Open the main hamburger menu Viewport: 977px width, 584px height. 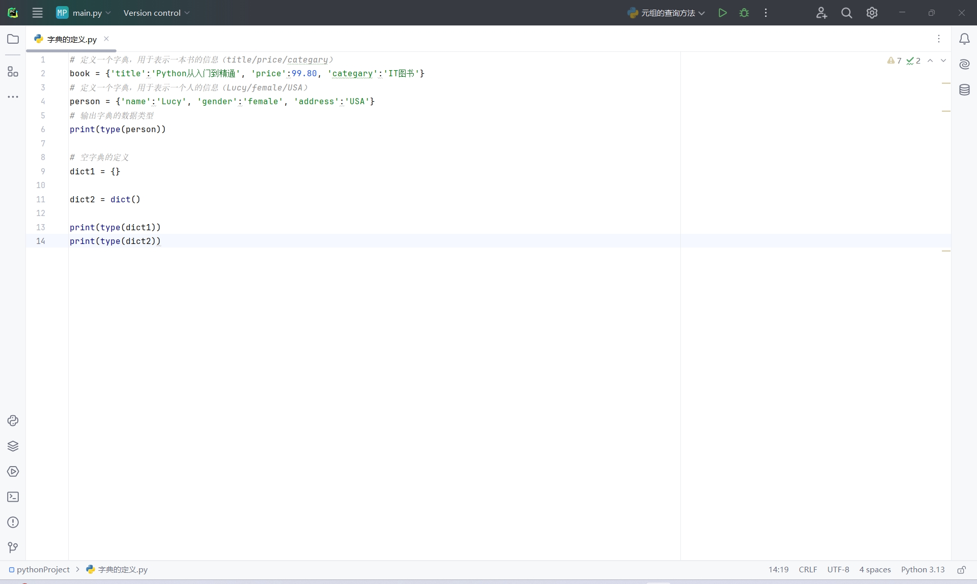[37, 13]
